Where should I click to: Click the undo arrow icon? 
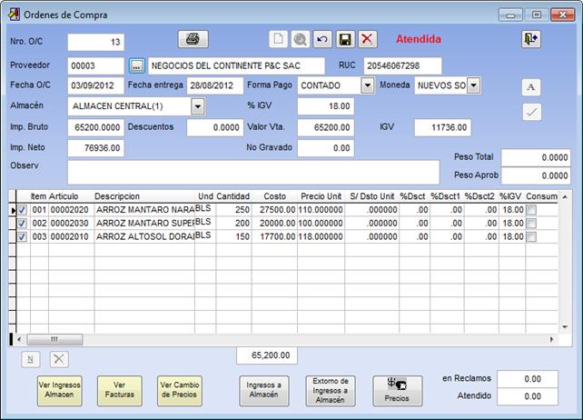[x=322, y=39]
